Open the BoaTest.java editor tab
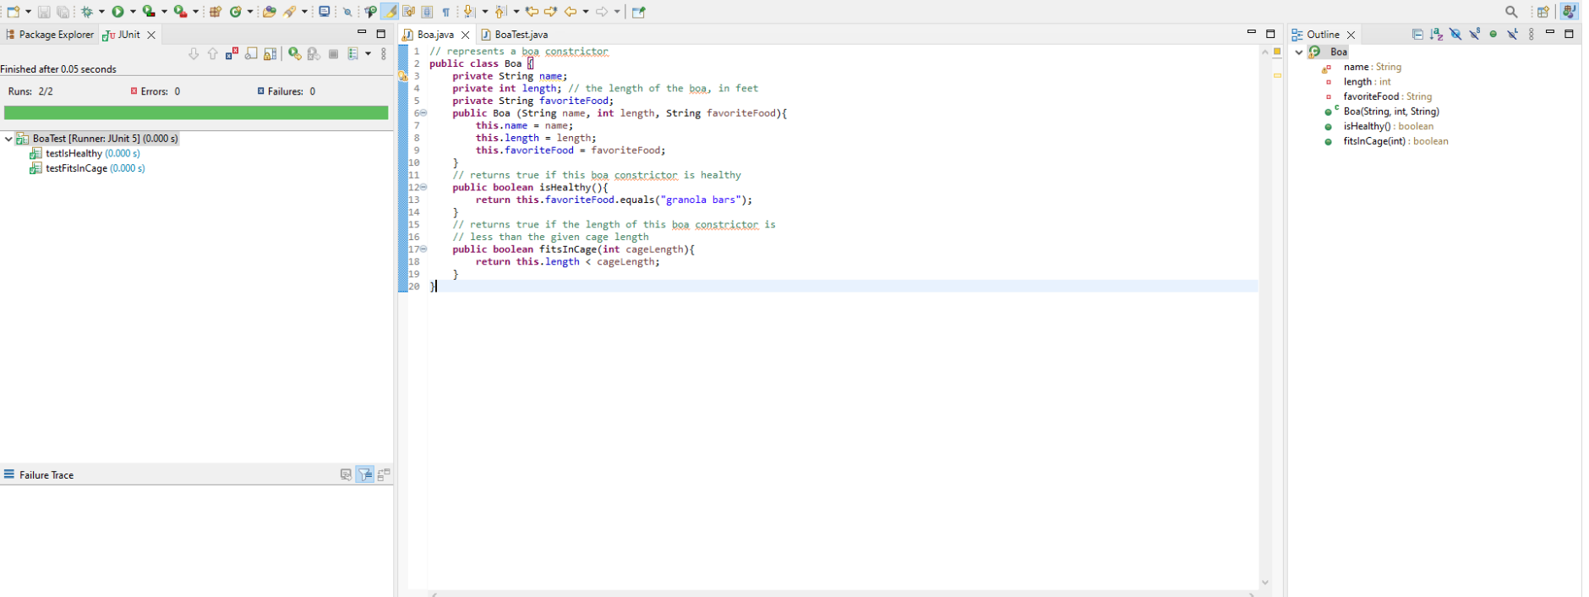Screen dimensions: 1589x597 coord(515,35)
